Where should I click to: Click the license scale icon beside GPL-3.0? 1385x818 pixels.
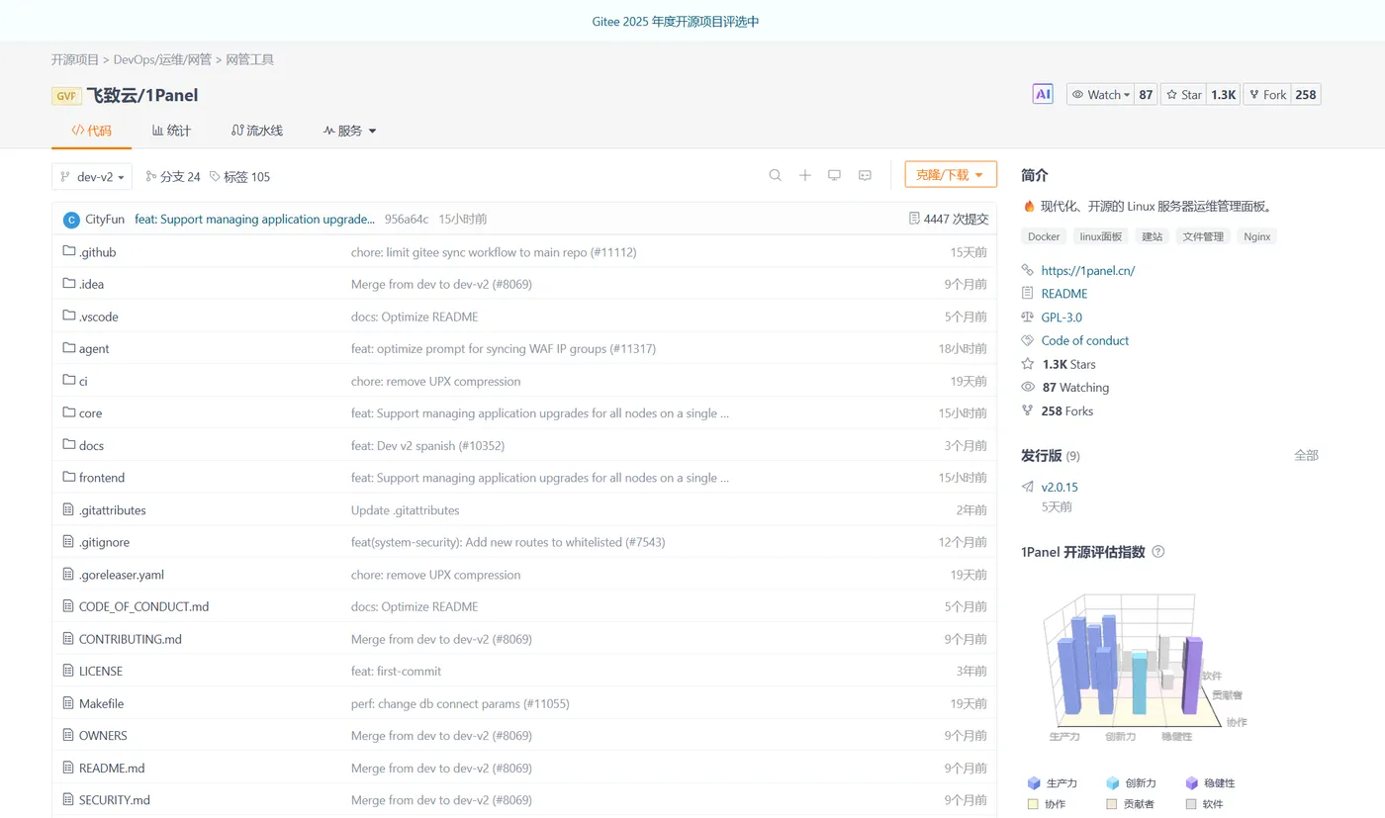1028,318
